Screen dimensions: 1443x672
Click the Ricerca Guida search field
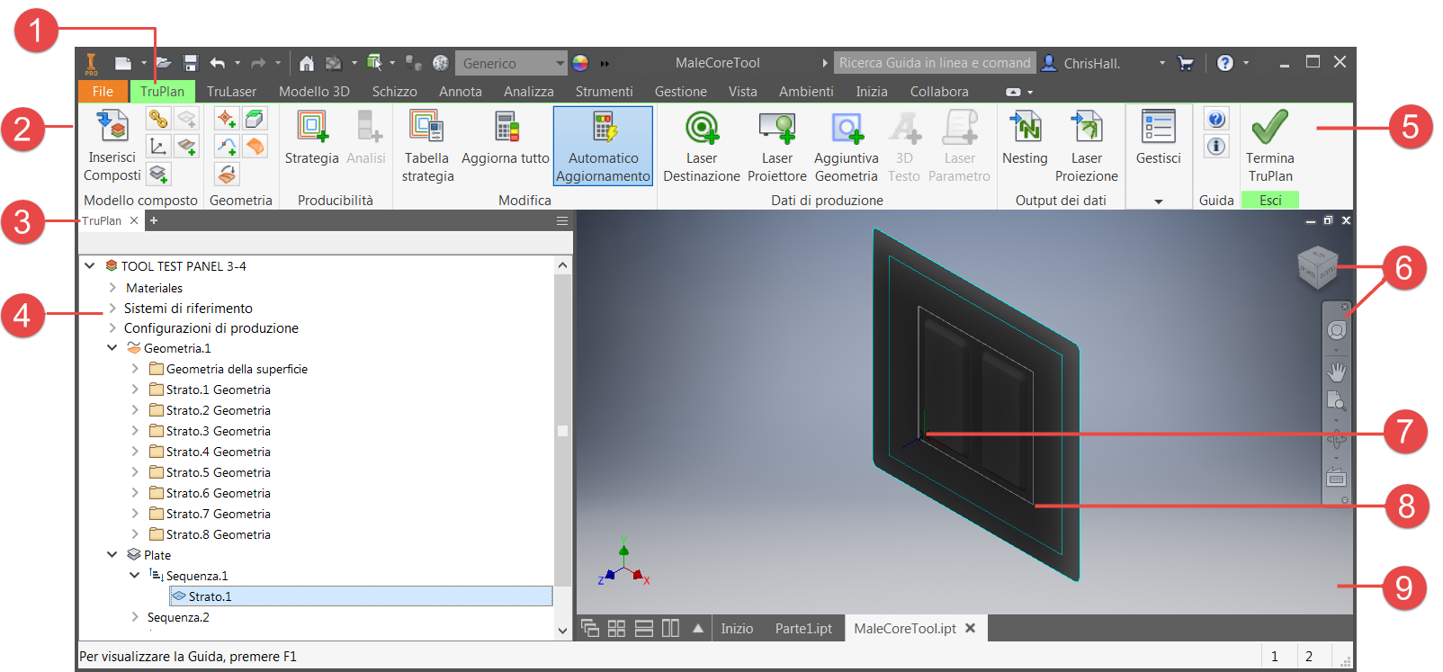[x=935, y=63]
